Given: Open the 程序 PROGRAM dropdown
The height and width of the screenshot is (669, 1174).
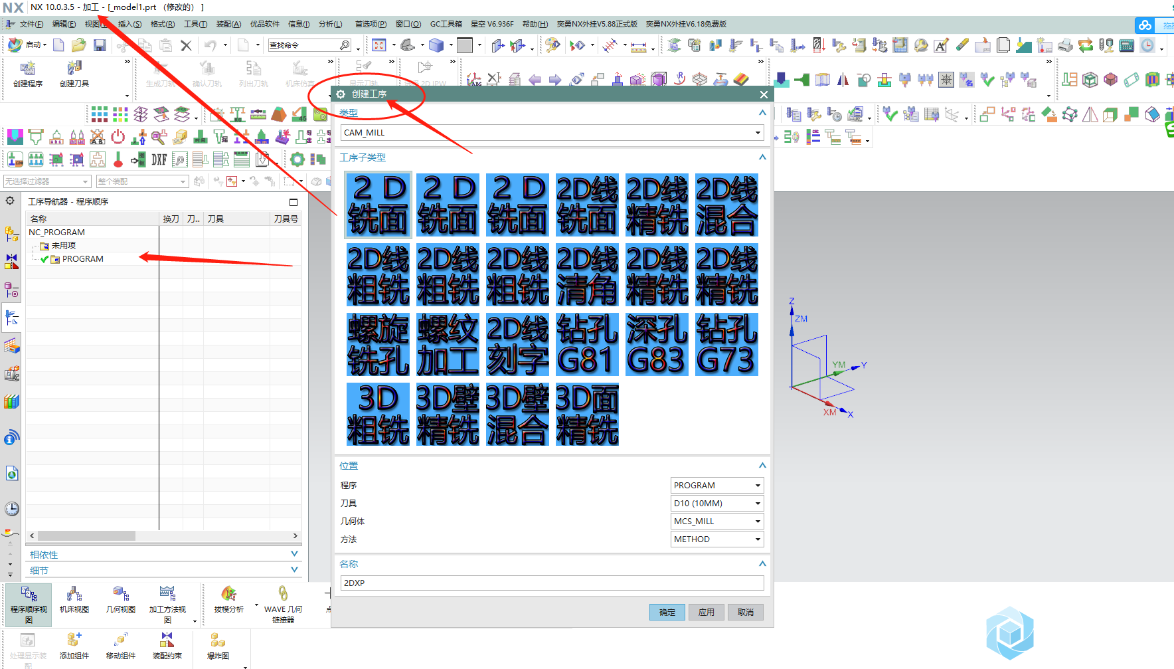Looking at the screenshot, I should [x=717, y=485].
